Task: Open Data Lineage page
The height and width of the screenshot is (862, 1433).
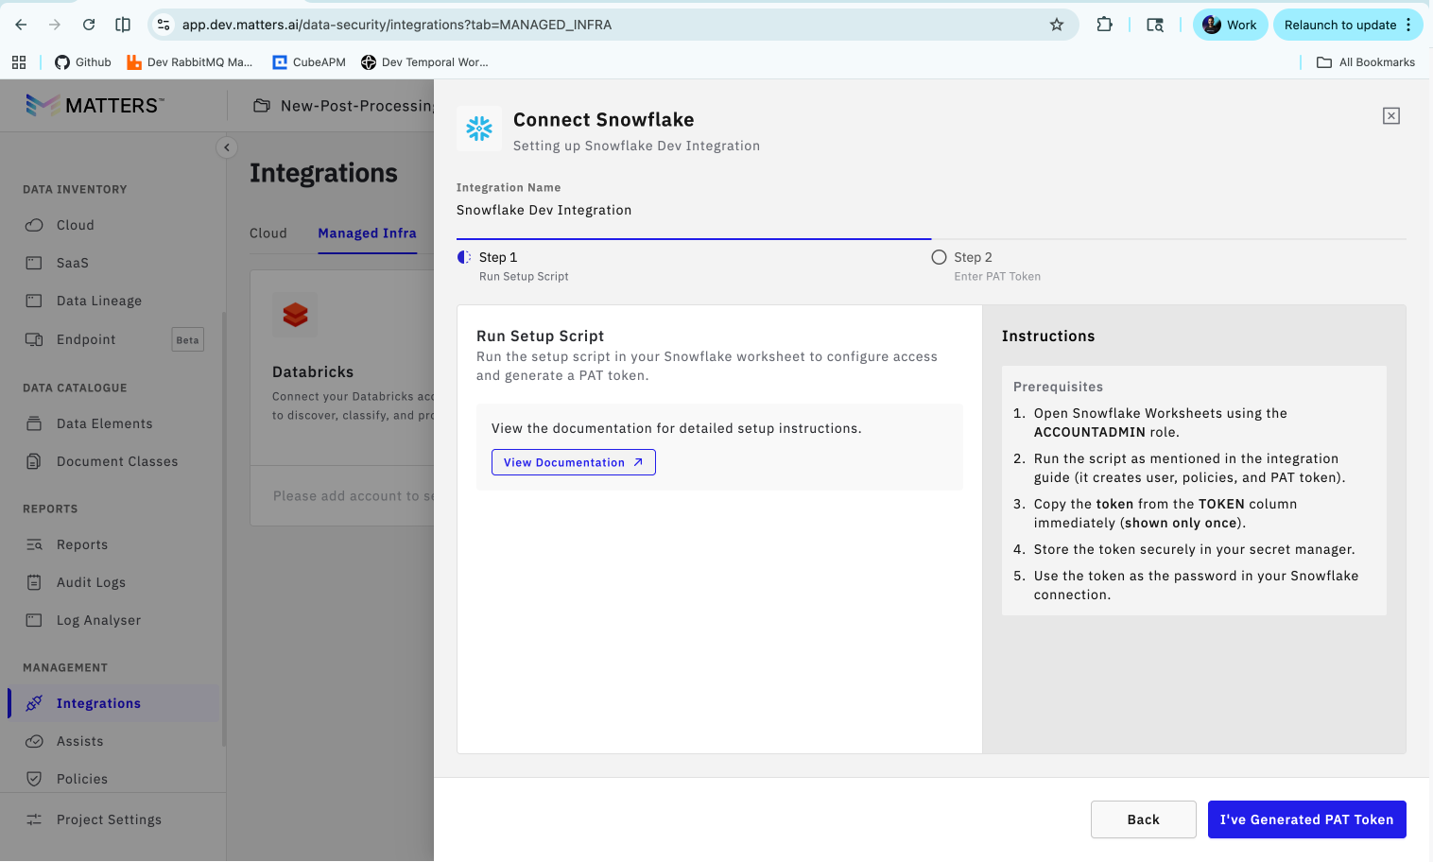Action: click(x=99, y=301)
